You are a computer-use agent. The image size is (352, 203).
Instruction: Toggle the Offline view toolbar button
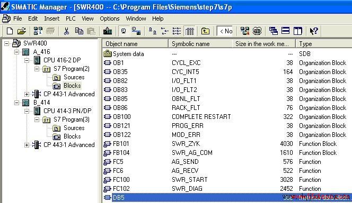coord(124,31)
